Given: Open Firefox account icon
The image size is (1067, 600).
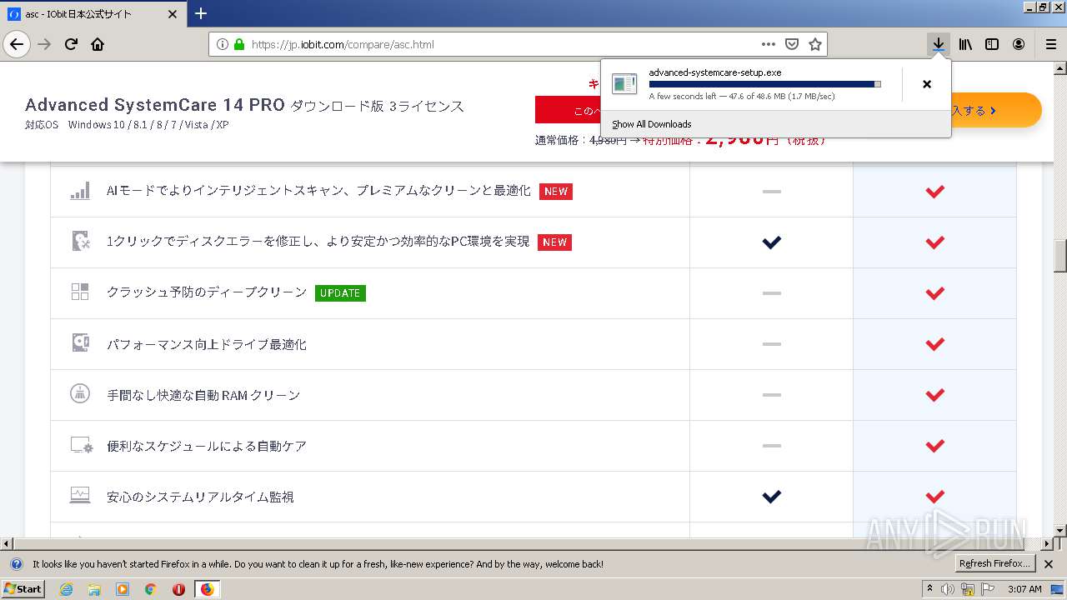Looking at the screenshot, I should [1019, 44].
